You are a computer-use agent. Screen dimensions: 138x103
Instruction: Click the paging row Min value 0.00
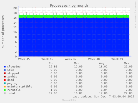click(79, 83)
